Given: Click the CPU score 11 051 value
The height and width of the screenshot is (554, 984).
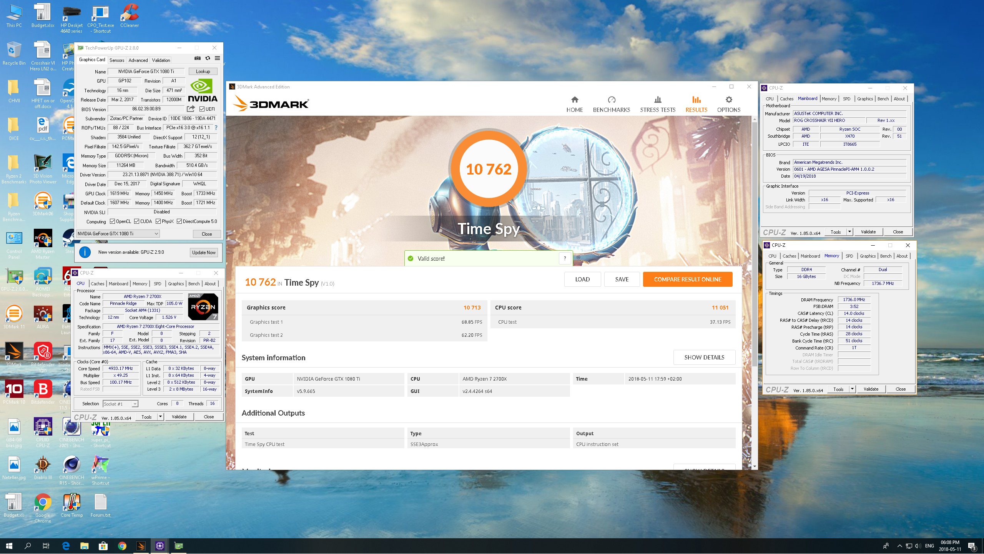Looking at the screenshot, I should (720, 308).
